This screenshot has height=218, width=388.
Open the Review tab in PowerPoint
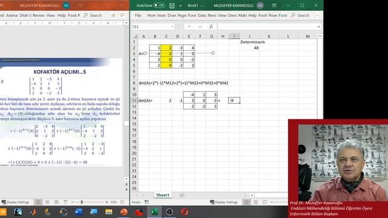click(x=39, y=15)
